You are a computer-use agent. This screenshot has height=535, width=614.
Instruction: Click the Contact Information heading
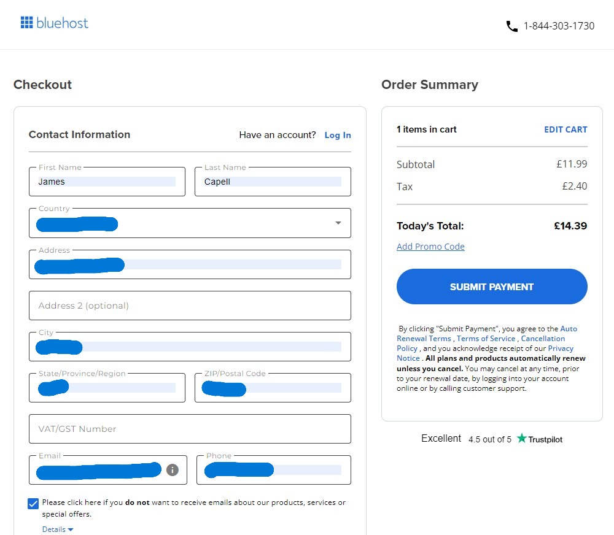pos(79,134)
